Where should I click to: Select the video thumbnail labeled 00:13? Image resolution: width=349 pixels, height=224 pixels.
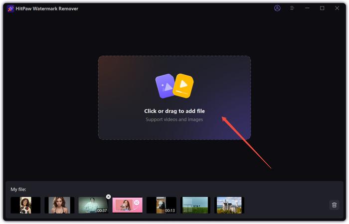[161, 205]
